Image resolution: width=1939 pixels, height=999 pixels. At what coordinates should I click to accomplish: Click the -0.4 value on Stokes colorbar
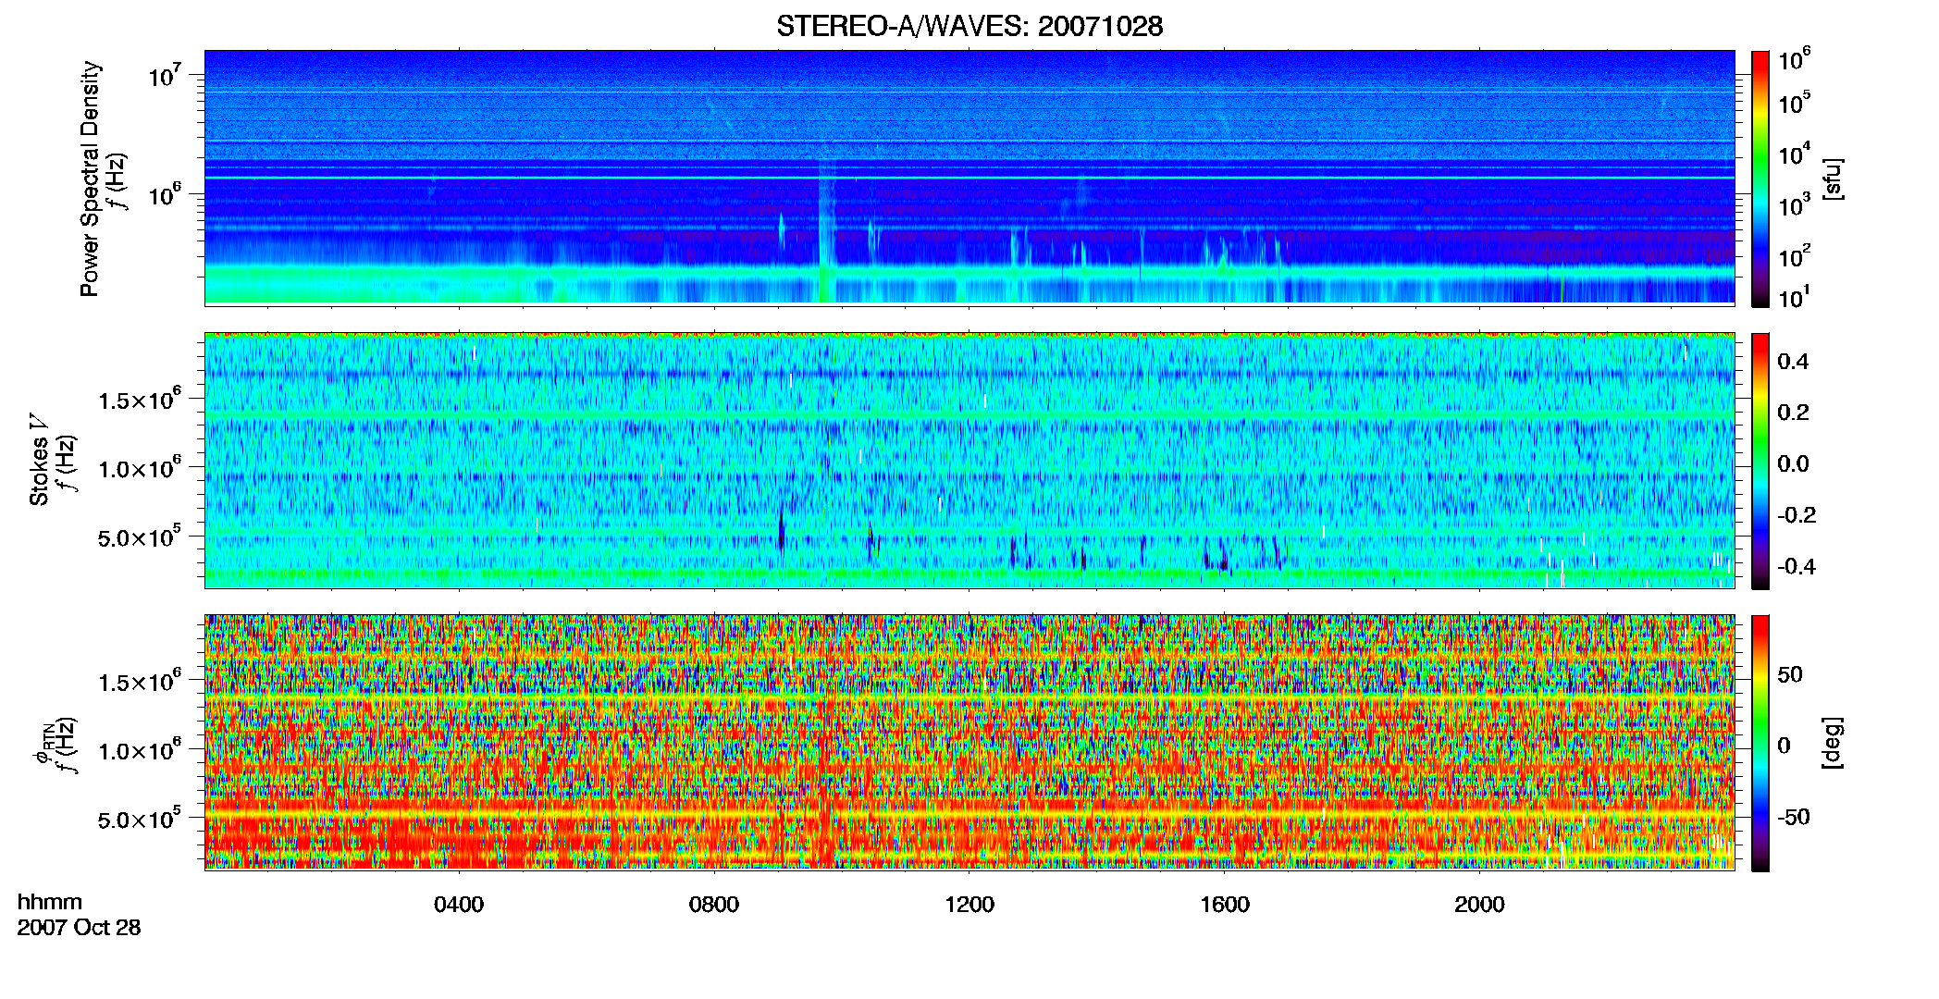(x=1797, y=566)
